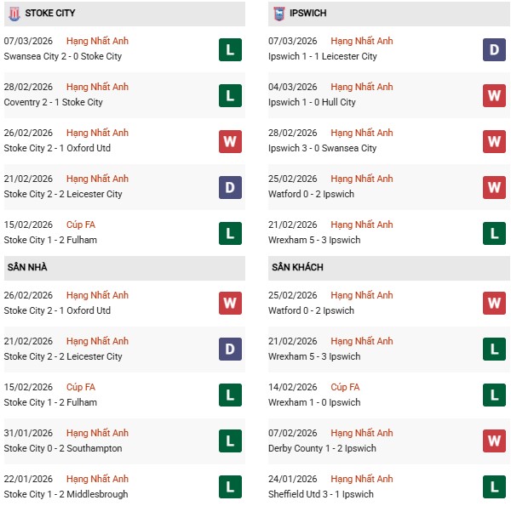Click the Cúp FA link in the top Stoke City list

point(80,225)
